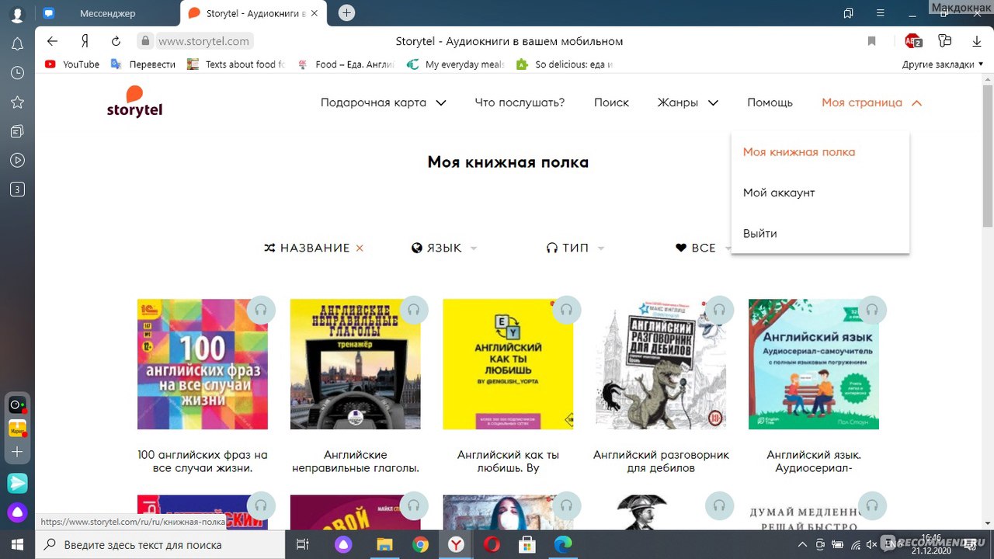Open Microsoft Store from the taskbar
Screen dimensions: 994x559
click(x=527, y=544)
